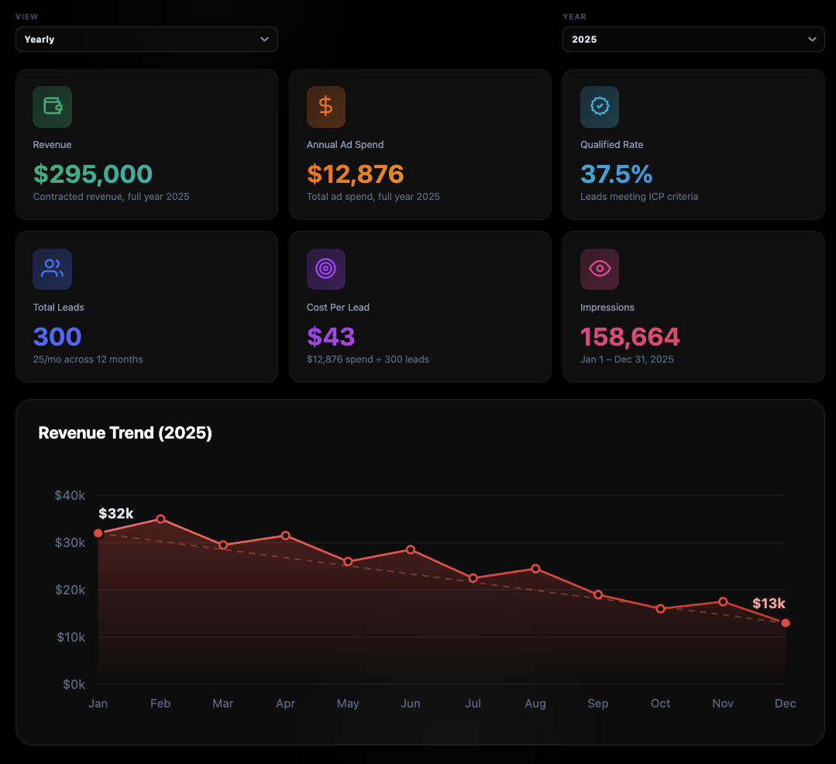Click the June data point on chart
The width and height of the screenshot is (836, 764).
pos(411,549)
